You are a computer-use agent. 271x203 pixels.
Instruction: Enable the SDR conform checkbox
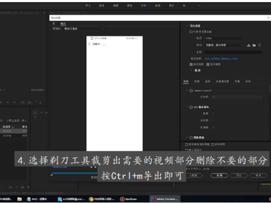pos(191,107)
